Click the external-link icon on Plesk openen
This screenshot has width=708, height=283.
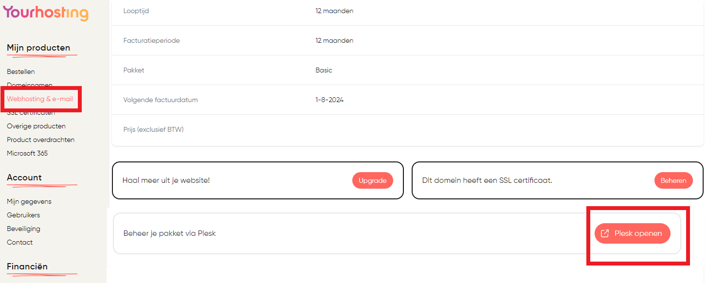[x=605, y=233]
